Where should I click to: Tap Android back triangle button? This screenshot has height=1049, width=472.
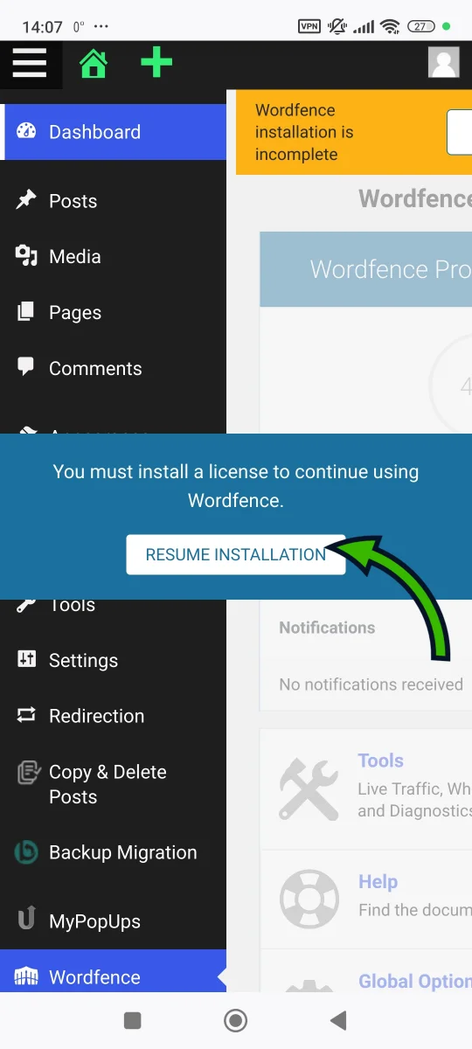click(338, 1020)
